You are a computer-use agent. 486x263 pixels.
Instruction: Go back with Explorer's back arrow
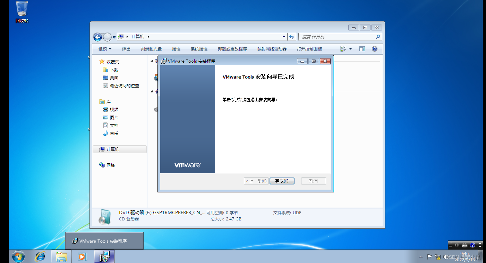(97, 37)
